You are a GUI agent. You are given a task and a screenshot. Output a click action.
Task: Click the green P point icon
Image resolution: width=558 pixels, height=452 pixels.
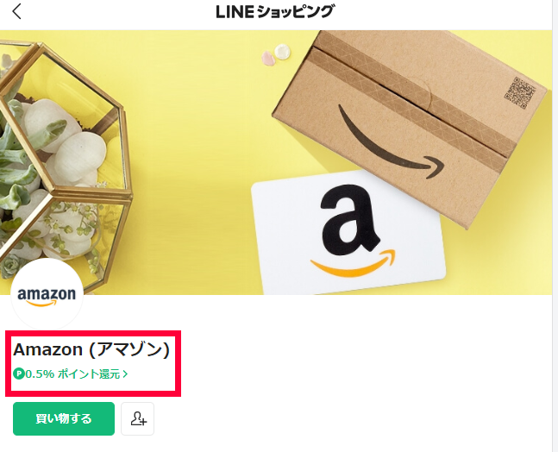[18, 374]
